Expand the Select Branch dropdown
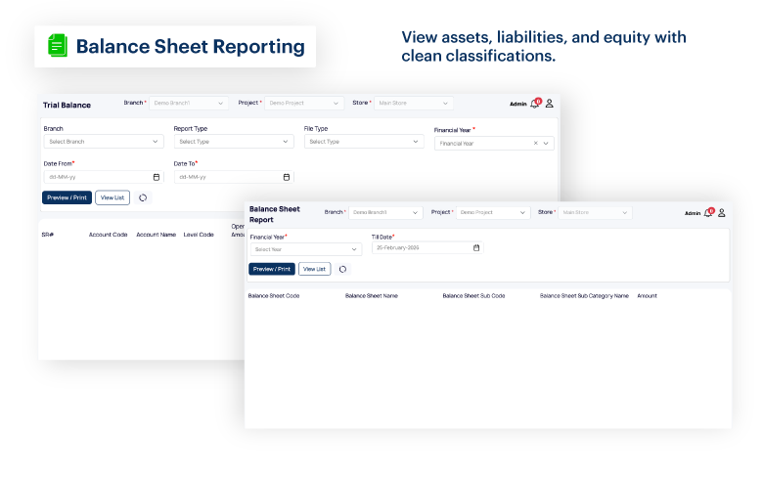 click(104, 142)
